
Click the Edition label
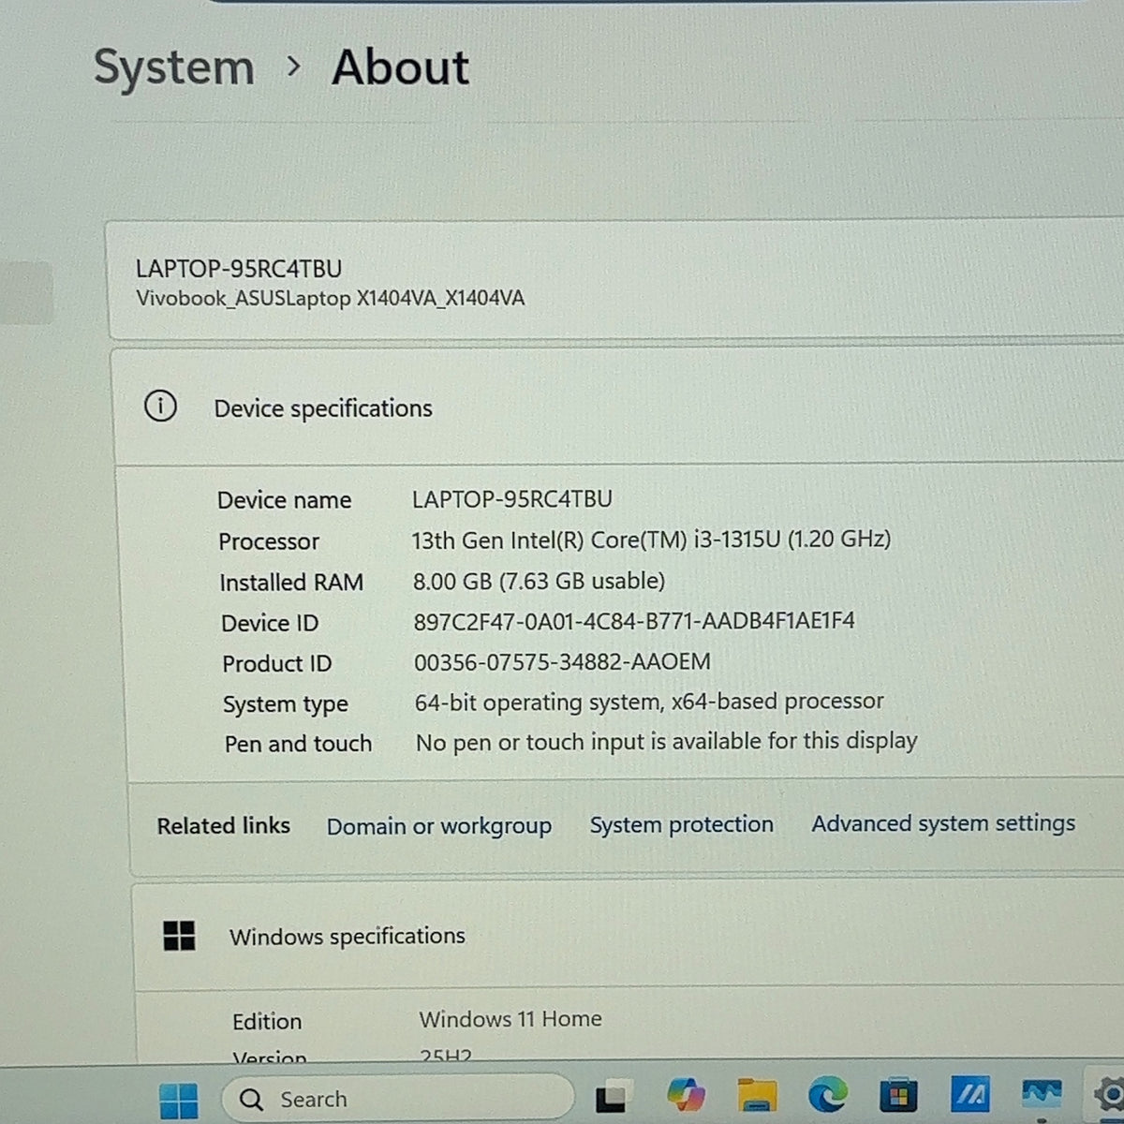pyautogui.click(x=267, y=1021)
